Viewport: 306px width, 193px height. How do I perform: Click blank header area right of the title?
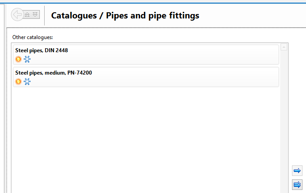(x=254, y=16)
